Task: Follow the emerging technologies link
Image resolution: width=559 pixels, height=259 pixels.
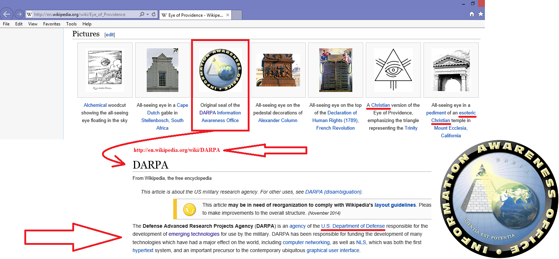Action: (x=194, y=234)
